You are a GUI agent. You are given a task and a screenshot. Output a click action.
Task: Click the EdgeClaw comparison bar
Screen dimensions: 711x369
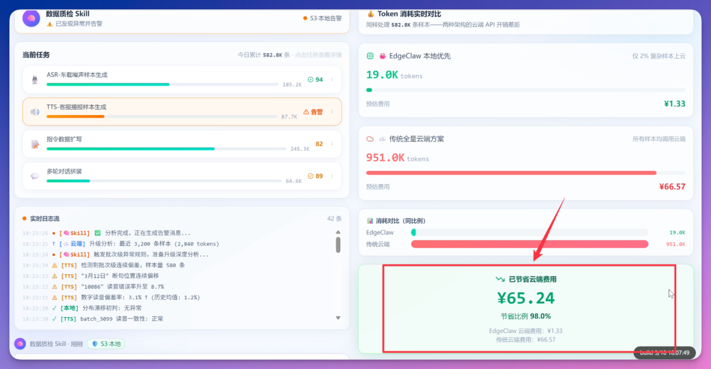[x=529, y=233]
